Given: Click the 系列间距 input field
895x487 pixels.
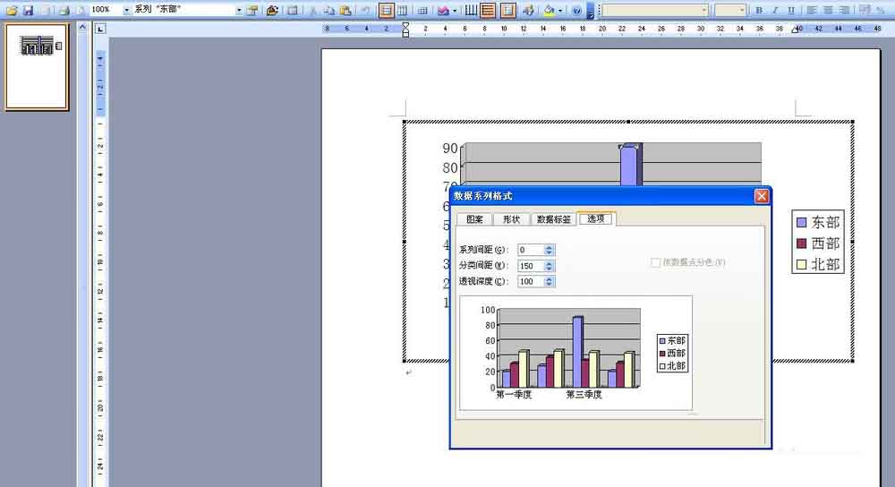Looking at the screenshot, I should (x=530, y=250).
